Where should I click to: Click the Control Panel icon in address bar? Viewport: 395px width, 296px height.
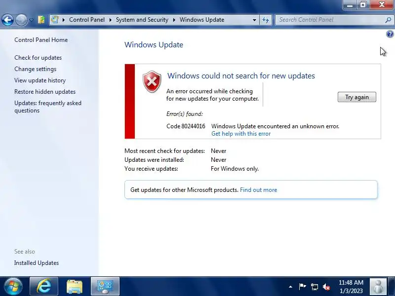55,20
